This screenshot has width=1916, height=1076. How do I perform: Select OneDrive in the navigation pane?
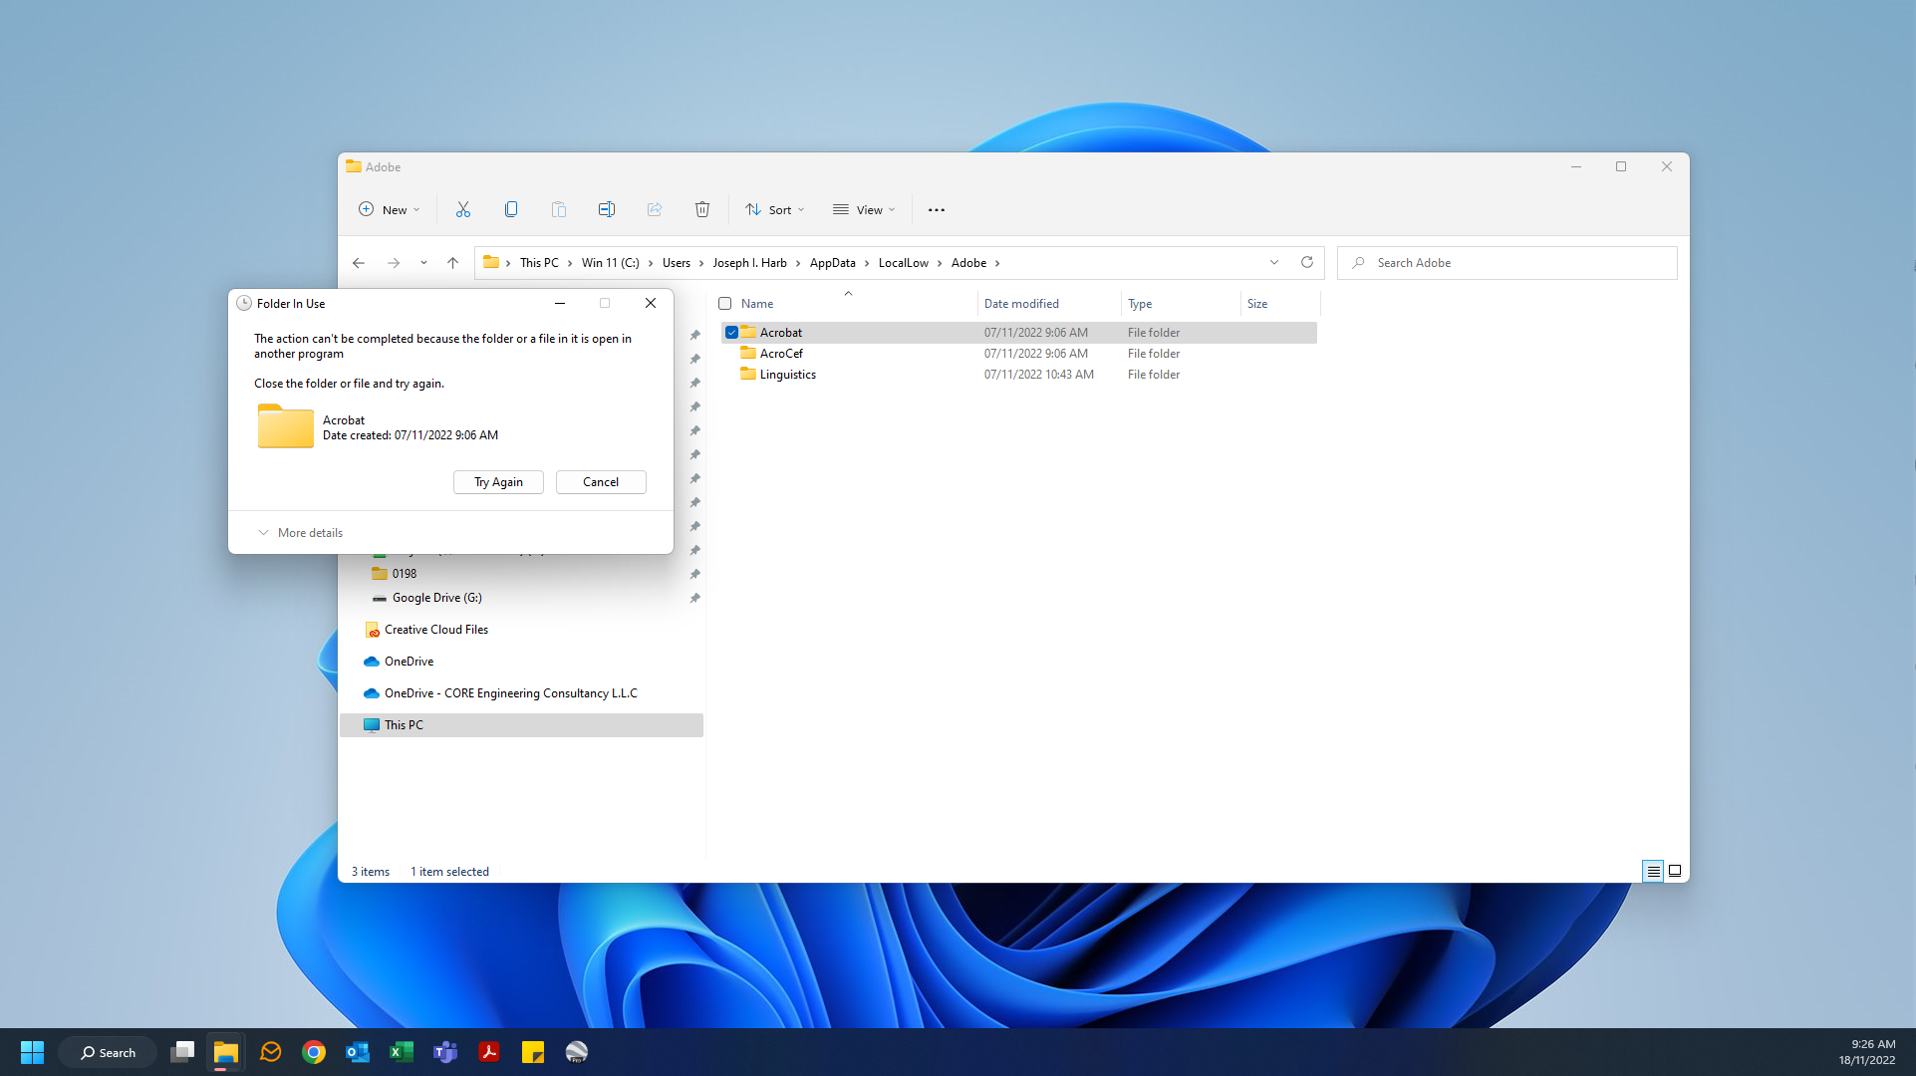(x=409, y=662)
